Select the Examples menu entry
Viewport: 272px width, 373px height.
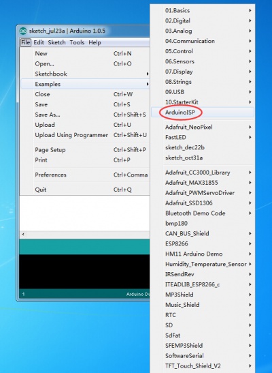(x=85, y=84)
